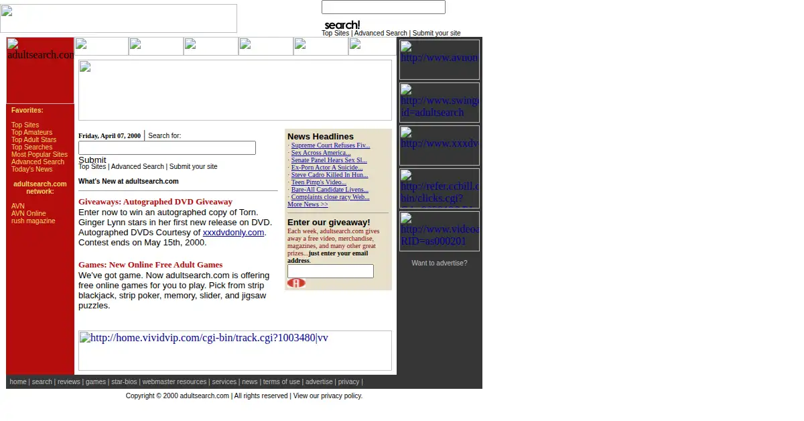Click 'Advanced Search' under 'search!' image
Image resolution: width=804 pixels, height=421 pixels.
pos(381,33)
